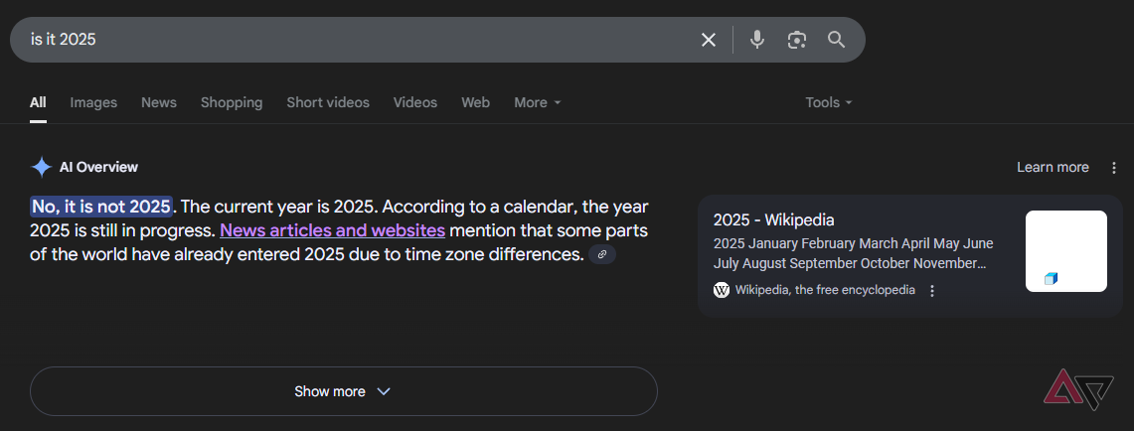Click the Learn more link

pyautogui.click(x=1053, y=168)
